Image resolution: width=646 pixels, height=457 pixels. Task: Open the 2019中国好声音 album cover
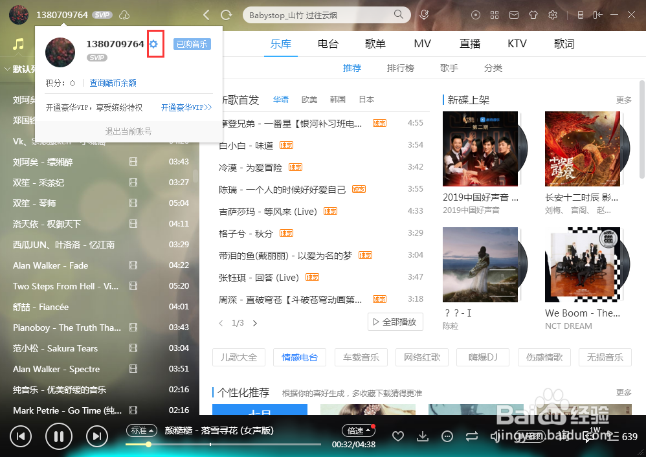click(480, 149)
